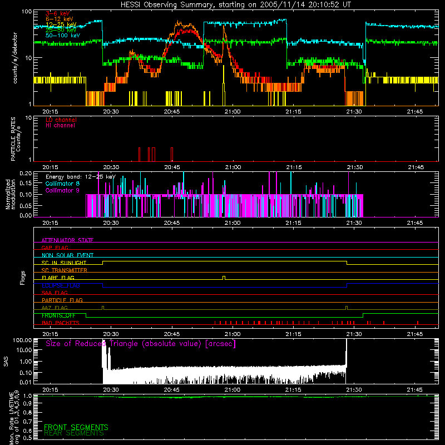Click the 'Size of Reduced Triangle' caption
Screen dimensions: 445x445
[141, 344]
